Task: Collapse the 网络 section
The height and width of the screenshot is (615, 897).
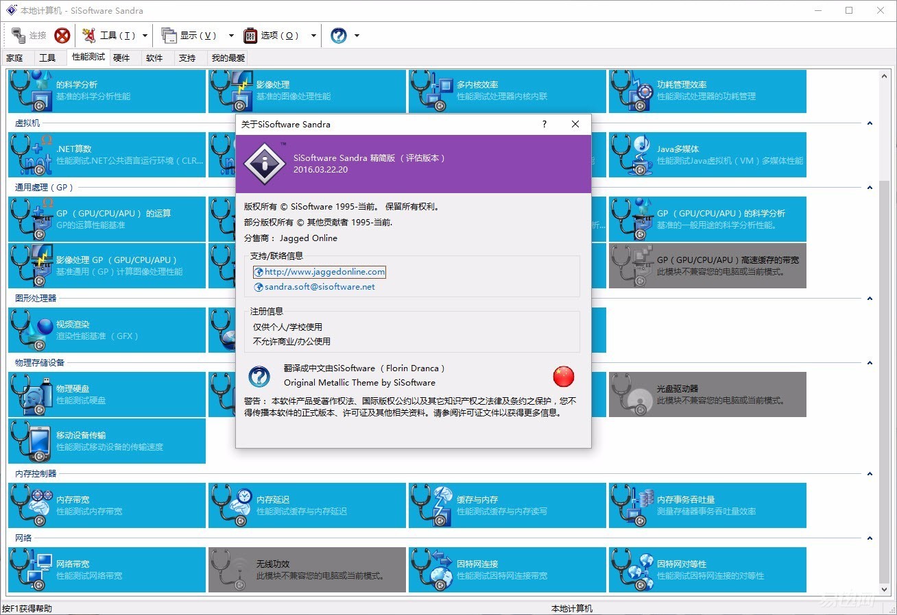Action: tap(870, 538)
